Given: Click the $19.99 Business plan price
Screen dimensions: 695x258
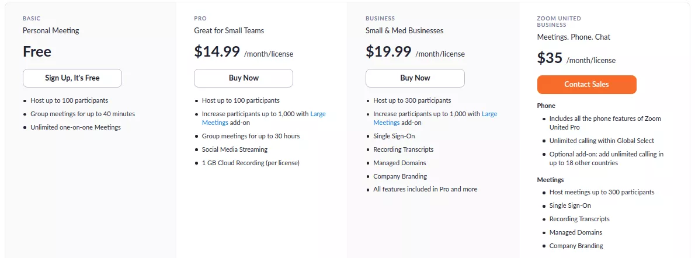Looking at the screenshot, I should [388, 52].
